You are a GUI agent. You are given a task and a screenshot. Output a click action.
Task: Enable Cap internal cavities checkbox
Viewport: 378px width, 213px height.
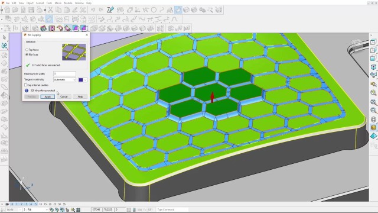(25, 85)
